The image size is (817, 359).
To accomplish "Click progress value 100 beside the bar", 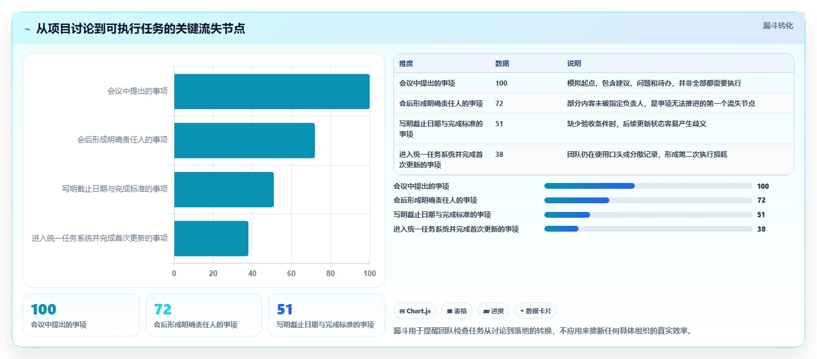I will (x=763, y=186).
